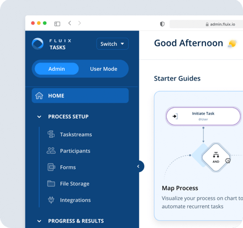Open the Switch dropdown
The image size is (243, 228).
tap(112, 44)
